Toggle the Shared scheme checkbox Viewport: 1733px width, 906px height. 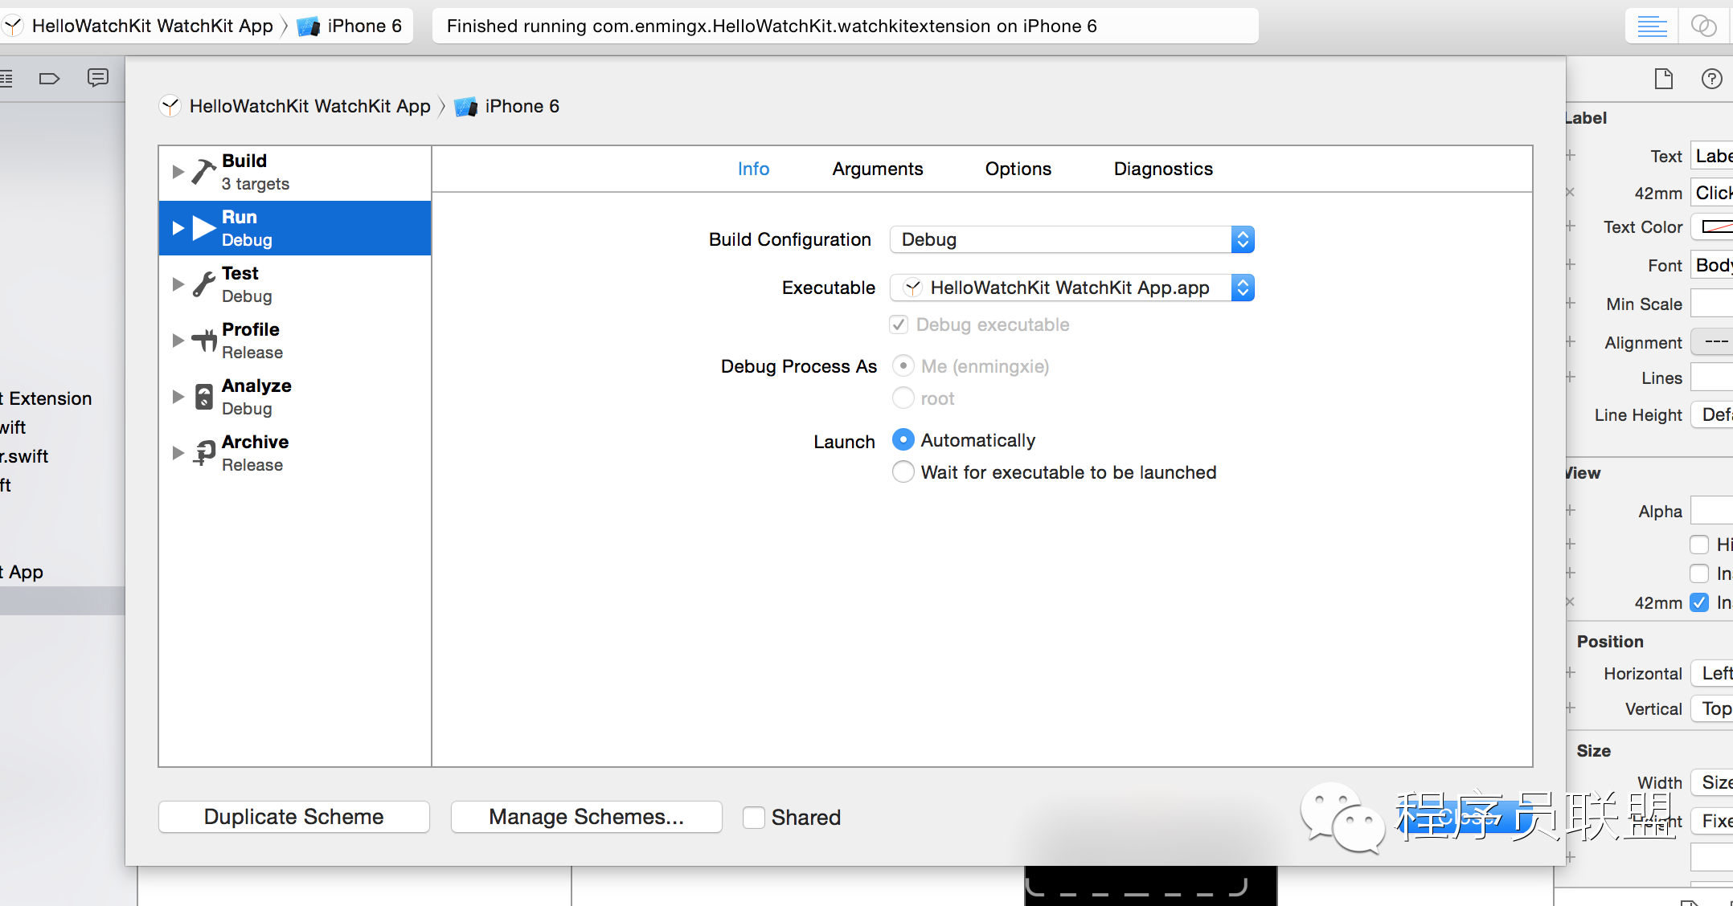(753, 817)
